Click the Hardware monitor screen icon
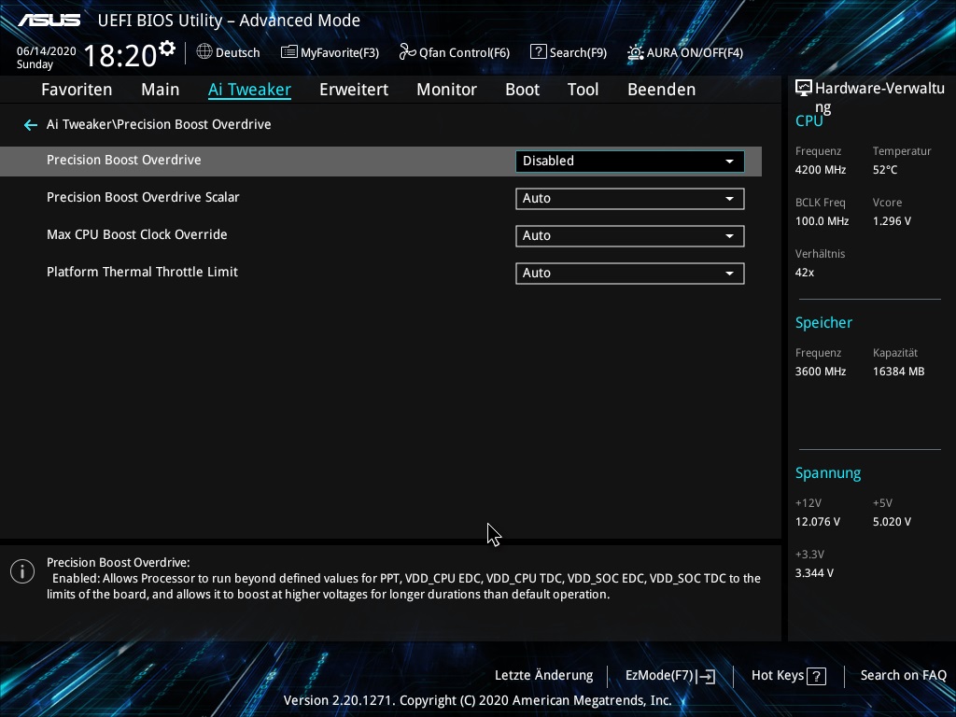 pos(804,89)
